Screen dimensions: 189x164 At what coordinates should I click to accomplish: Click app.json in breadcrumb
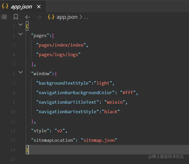tap(67, 17)
